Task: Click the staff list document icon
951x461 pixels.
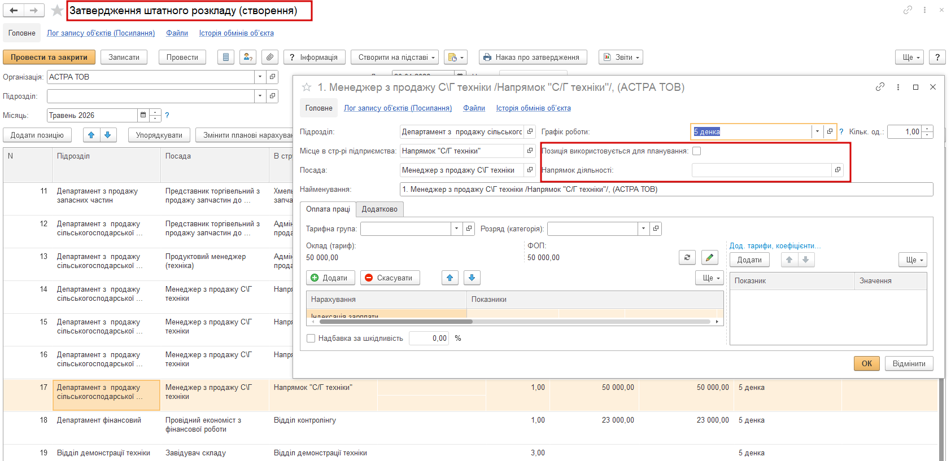Action: tap(226, 57)
